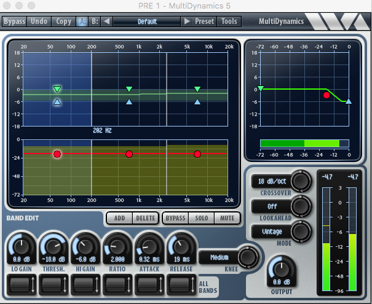Click ADD to add a band

click(119, 218)
